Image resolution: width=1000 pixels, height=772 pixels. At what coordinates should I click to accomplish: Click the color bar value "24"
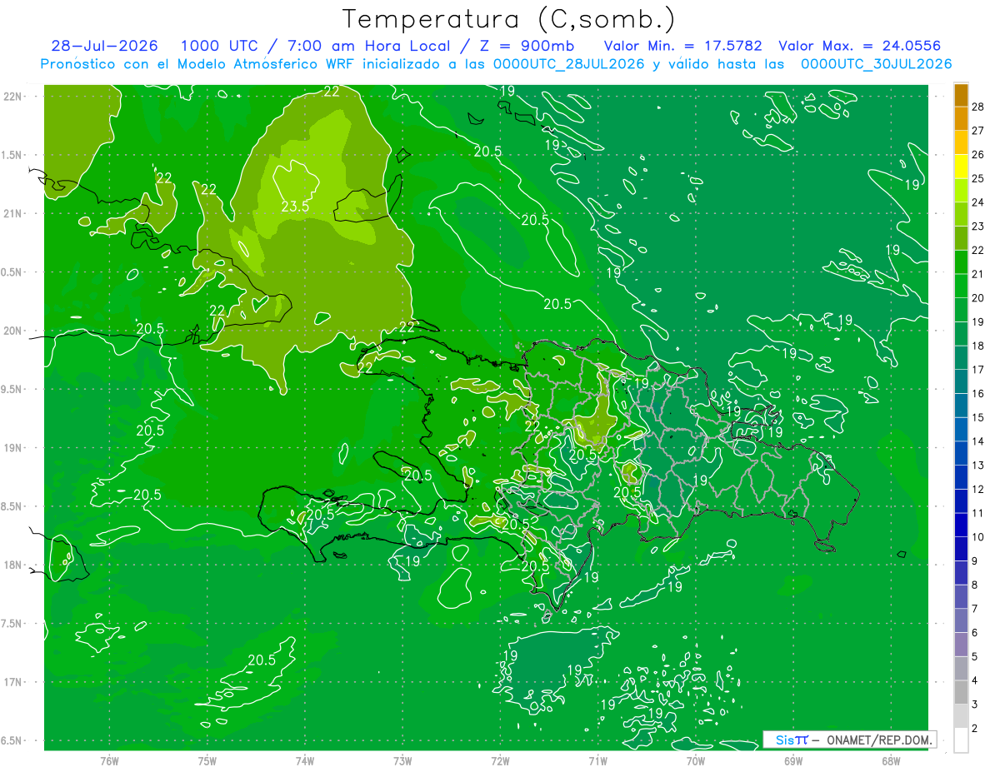point(978,202)
